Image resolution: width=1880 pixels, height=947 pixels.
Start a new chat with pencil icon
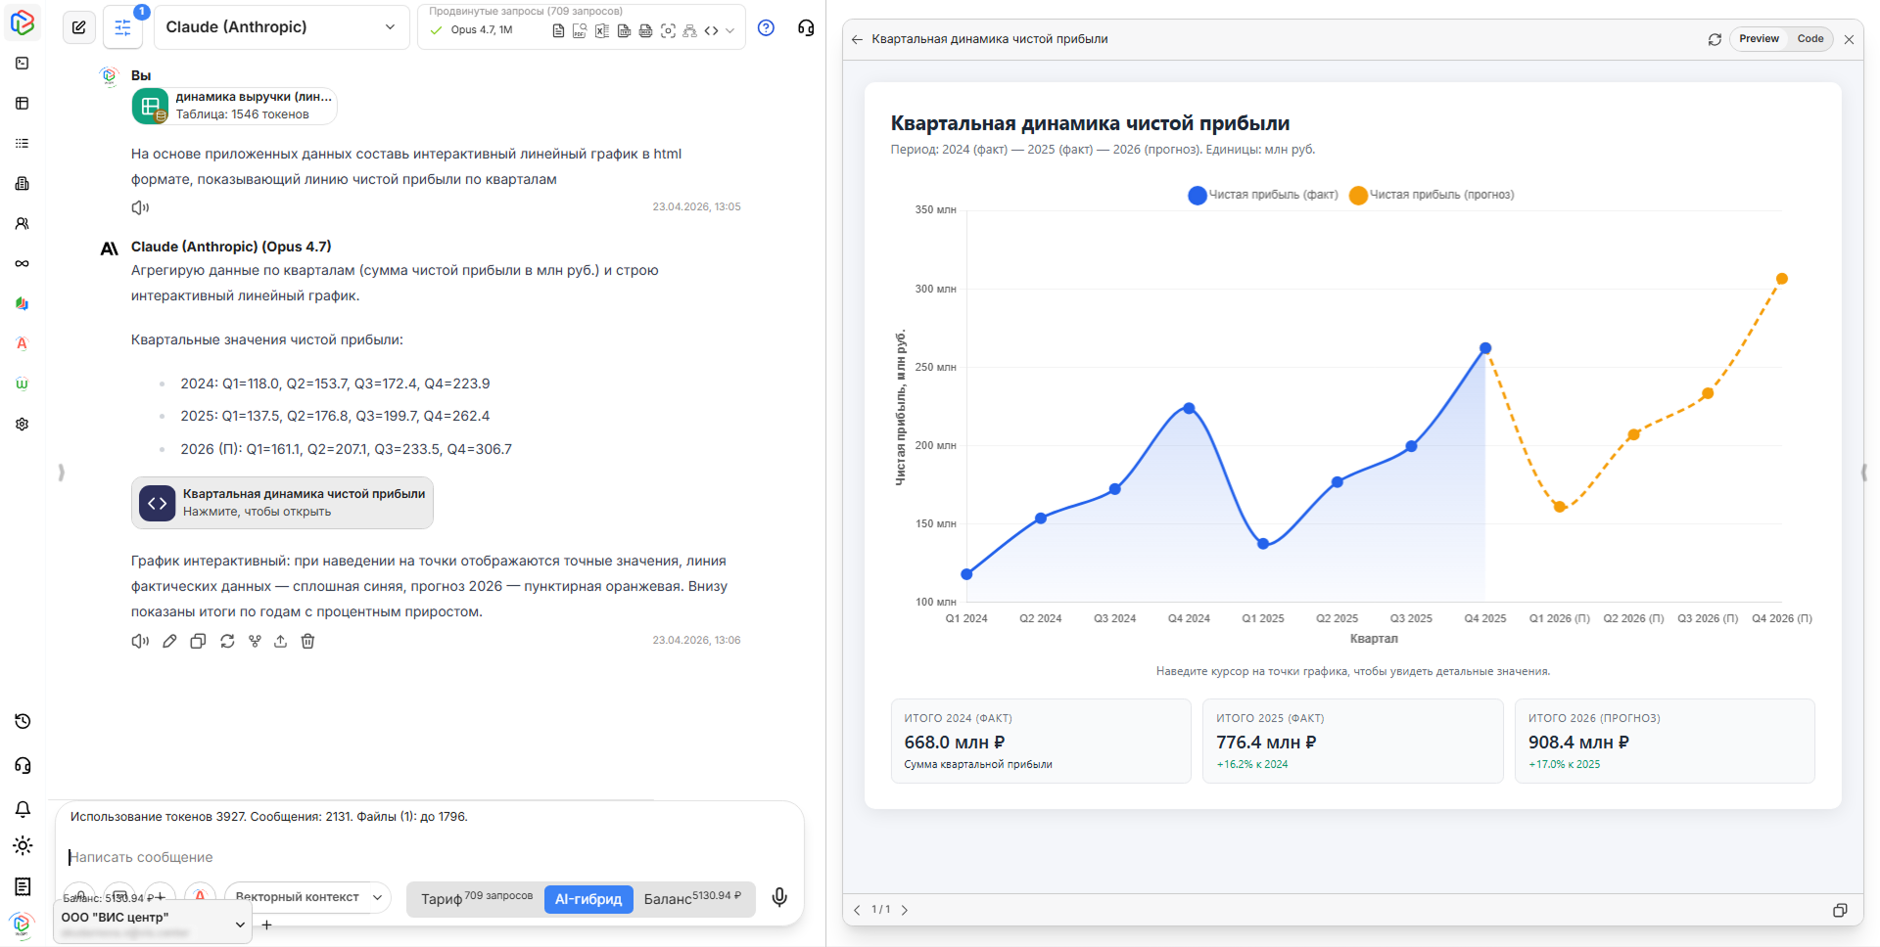tap(79, 27)
